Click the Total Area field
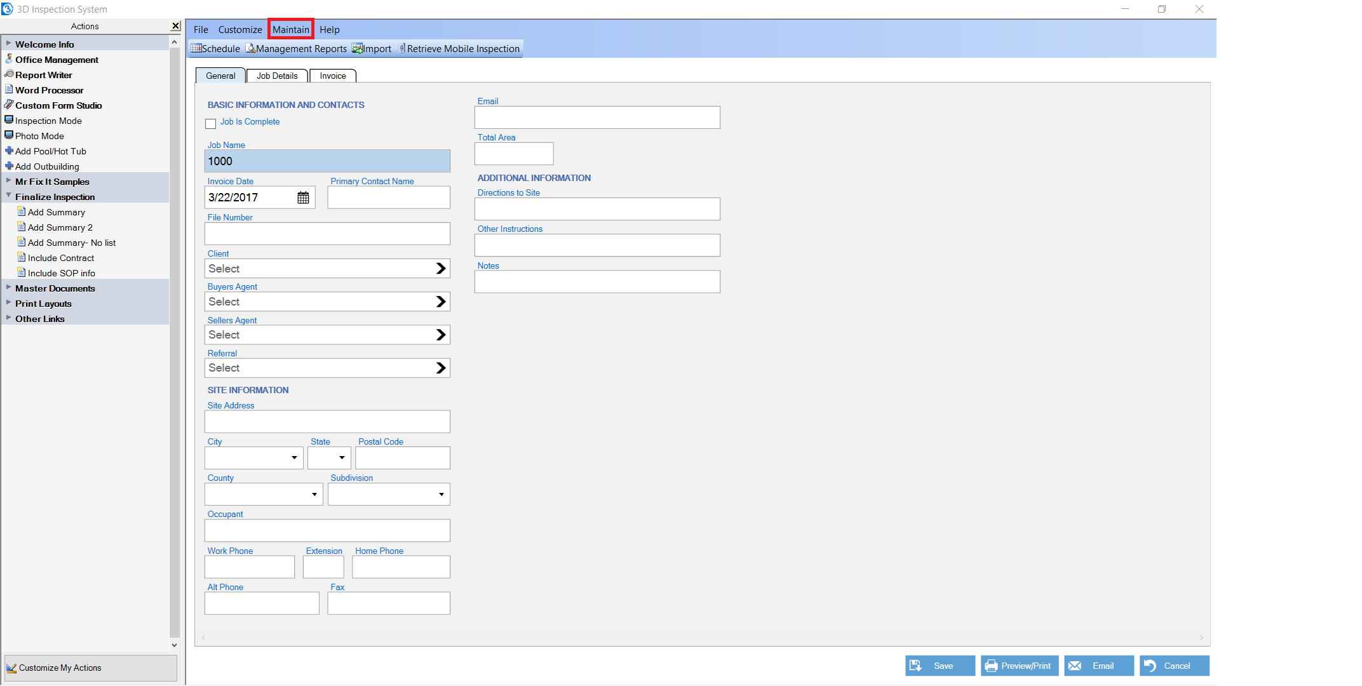This screenshot has height=686, width=1362. point(514,154)
